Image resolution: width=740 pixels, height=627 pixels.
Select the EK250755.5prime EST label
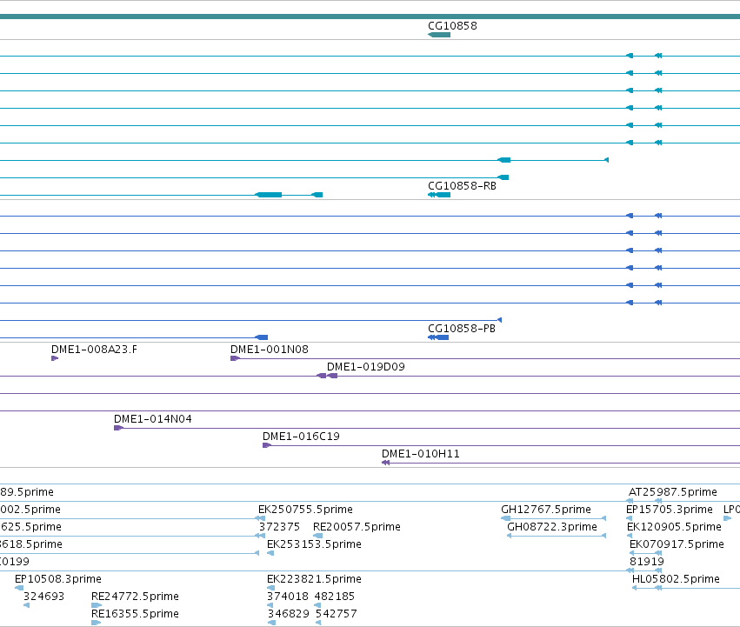tap(305, 510)
